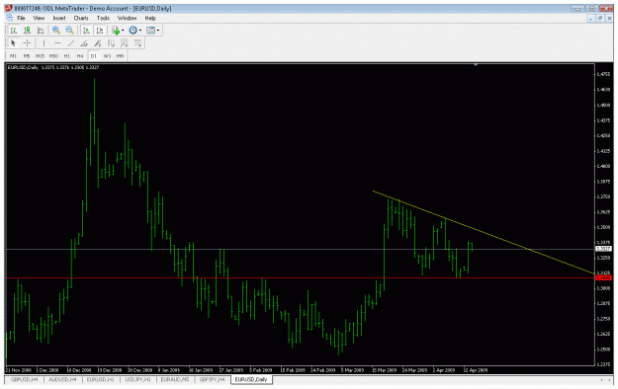The image size is (618, 389).
Task: Open the EURUSD,H1 chart tab
Action: click(100, 380)
